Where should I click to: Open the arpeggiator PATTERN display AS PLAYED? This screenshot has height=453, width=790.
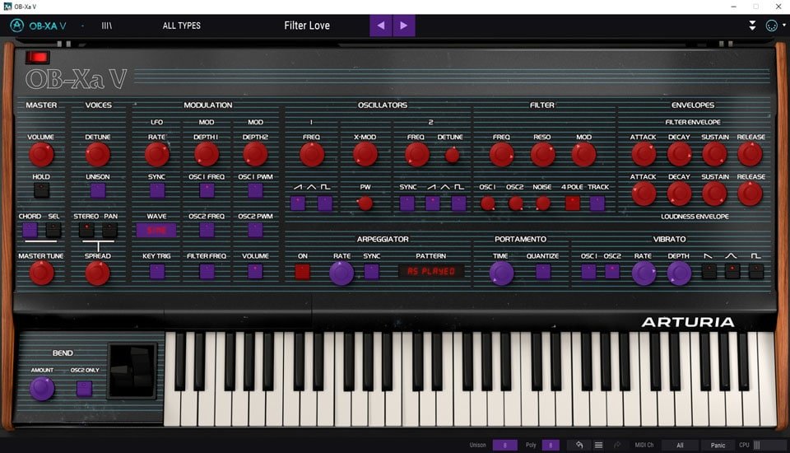431,272
